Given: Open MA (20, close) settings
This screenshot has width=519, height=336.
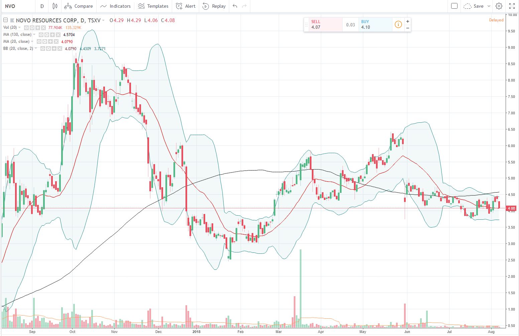Looking at the screenshot, I should click(x=45, y=41).
